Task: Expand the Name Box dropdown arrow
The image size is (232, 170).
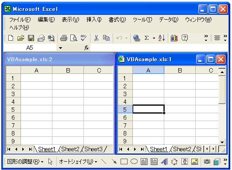Action: coord(60,48)
